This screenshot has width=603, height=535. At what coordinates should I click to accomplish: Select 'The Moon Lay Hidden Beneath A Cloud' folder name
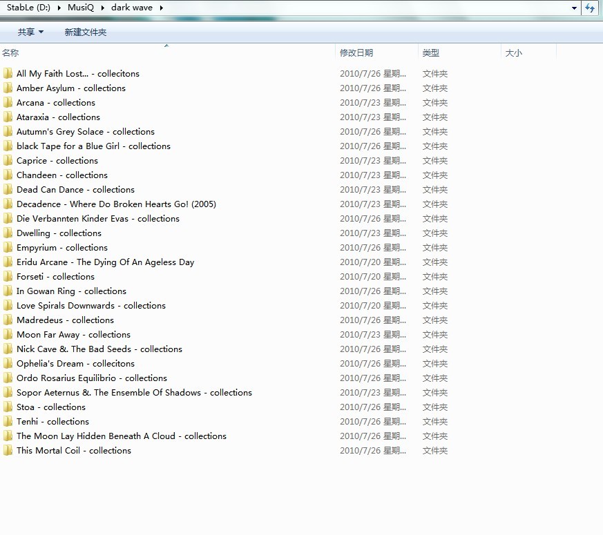[x=122, y=436]
